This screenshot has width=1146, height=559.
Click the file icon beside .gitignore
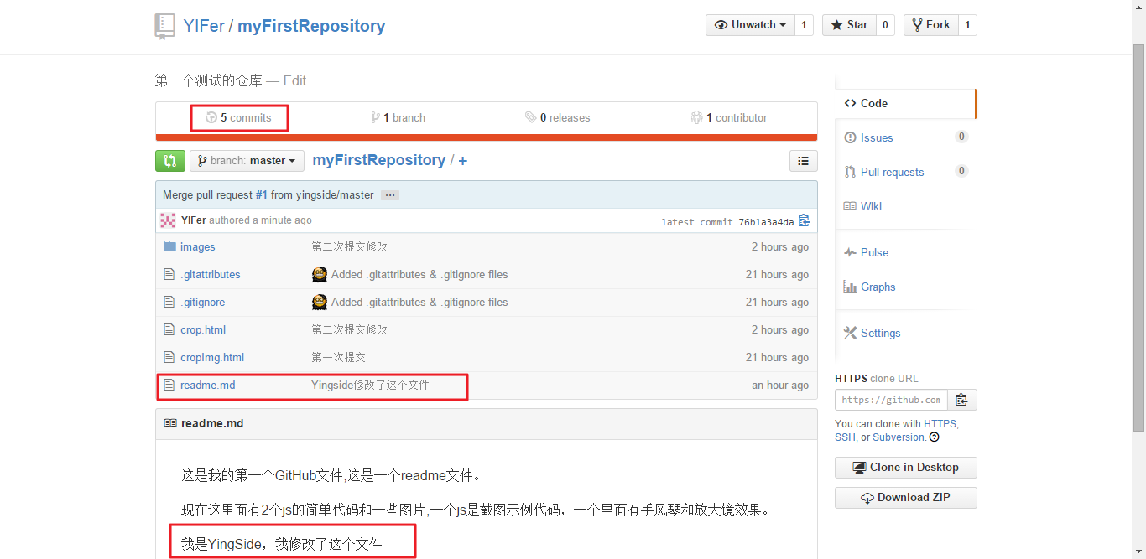169,302
